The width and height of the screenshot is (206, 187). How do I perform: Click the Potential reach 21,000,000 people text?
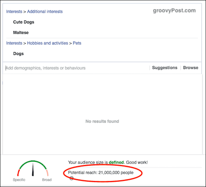point(101,173)
